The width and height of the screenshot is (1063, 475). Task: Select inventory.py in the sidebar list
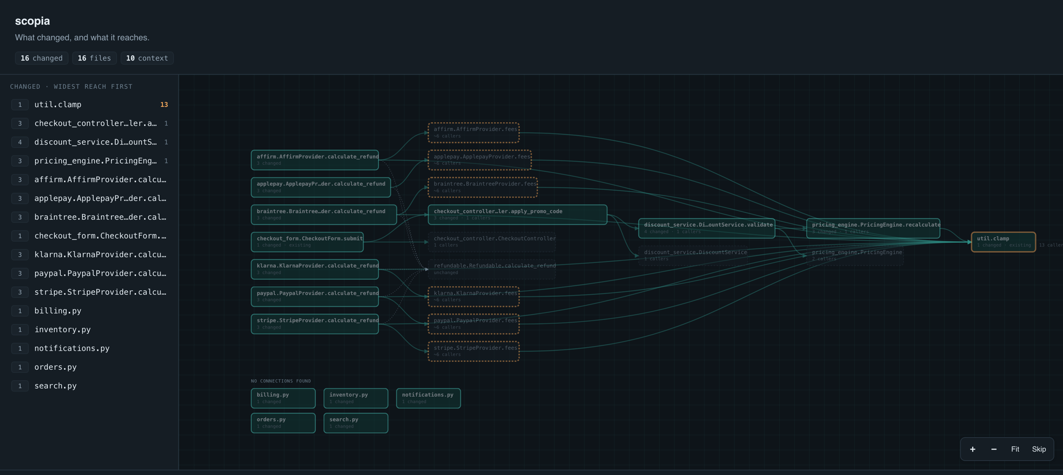(89, 329)
